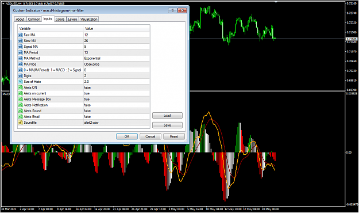Click the OK button
Image resolution: width=359 pixels, height=213 pixels.
(x=127, y=136)
